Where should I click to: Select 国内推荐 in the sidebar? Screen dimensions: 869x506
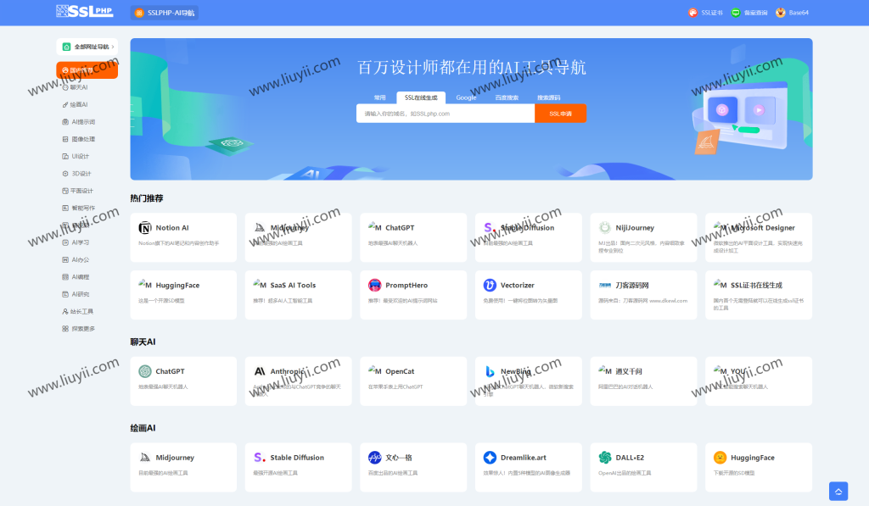(87, 70)
